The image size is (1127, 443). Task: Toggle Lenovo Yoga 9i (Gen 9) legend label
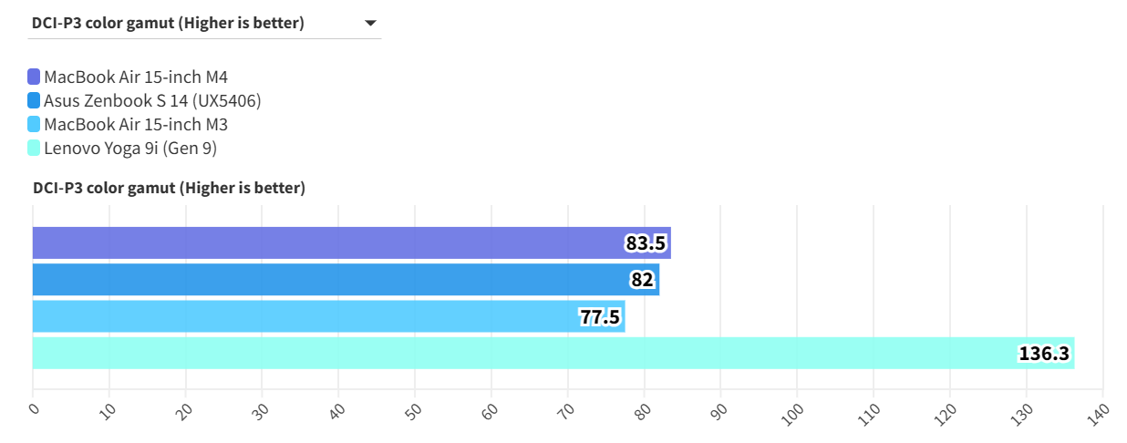(129, 148)
